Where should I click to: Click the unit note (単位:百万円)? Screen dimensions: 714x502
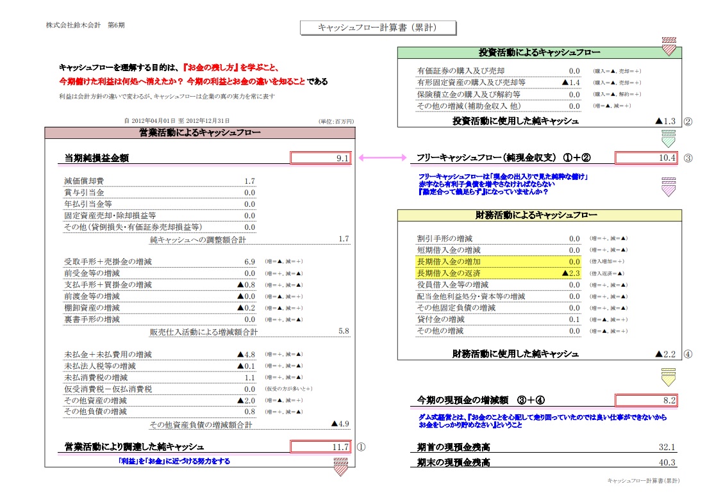coord(336,122)
